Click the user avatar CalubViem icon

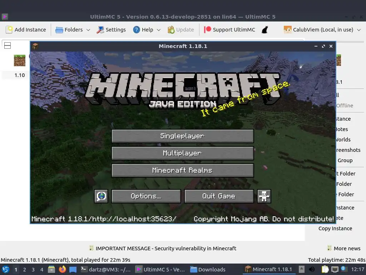287,30
